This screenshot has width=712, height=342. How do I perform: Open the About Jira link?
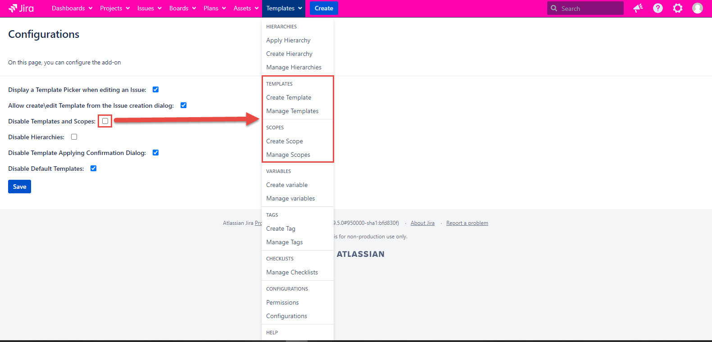click(x=422, y=223)
